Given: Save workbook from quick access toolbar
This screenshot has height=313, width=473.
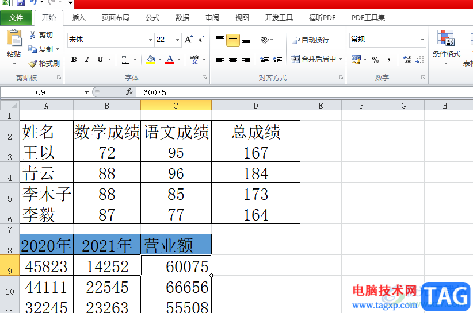Looking at the screenshot, I should [21, 3].
